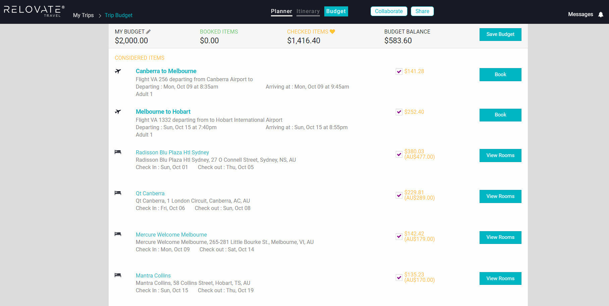Click the pencil icon to edit My Budget
Viewport: 609px width, 306px height.
tap(148, 32)
